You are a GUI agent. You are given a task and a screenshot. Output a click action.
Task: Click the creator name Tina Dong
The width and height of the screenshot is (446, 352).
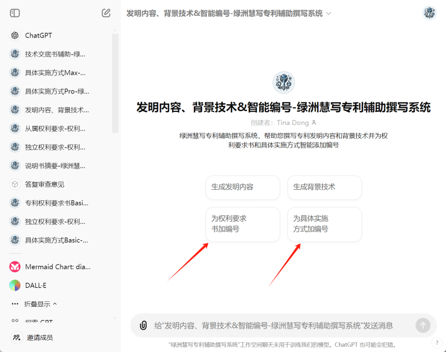point(293,123)
